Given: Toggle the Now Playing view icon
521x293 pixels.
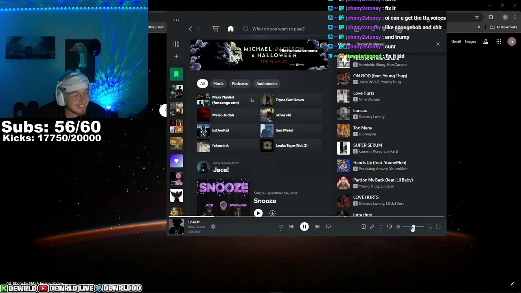Looking at the screenshot, I should click(x=363, y=227).
